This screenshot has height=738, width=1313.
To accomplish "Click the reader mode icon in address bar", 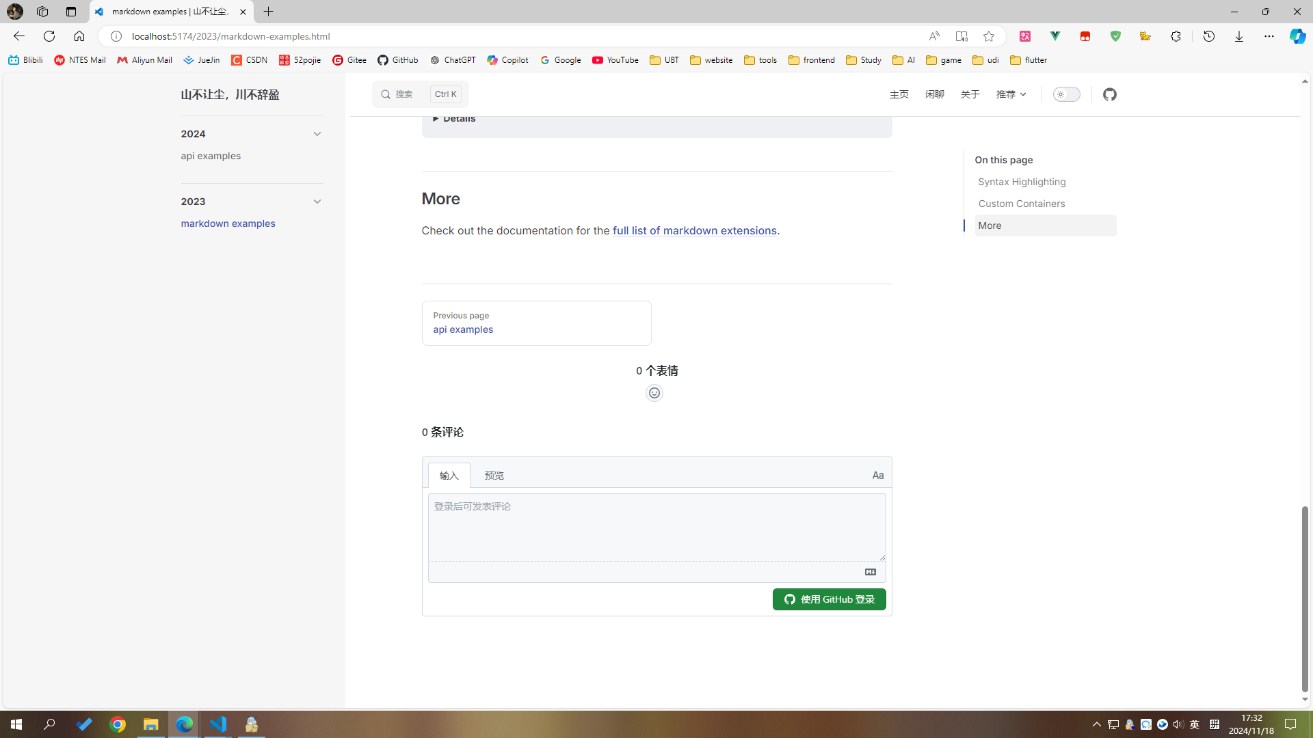I will pos(961,36).
